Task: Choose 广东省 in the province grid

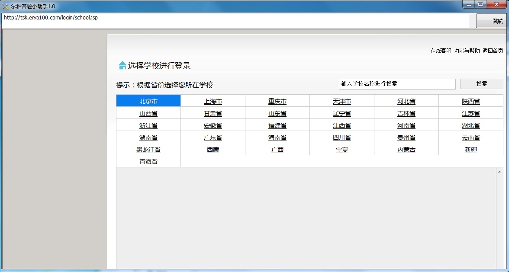Action: [x=213, y=138]
